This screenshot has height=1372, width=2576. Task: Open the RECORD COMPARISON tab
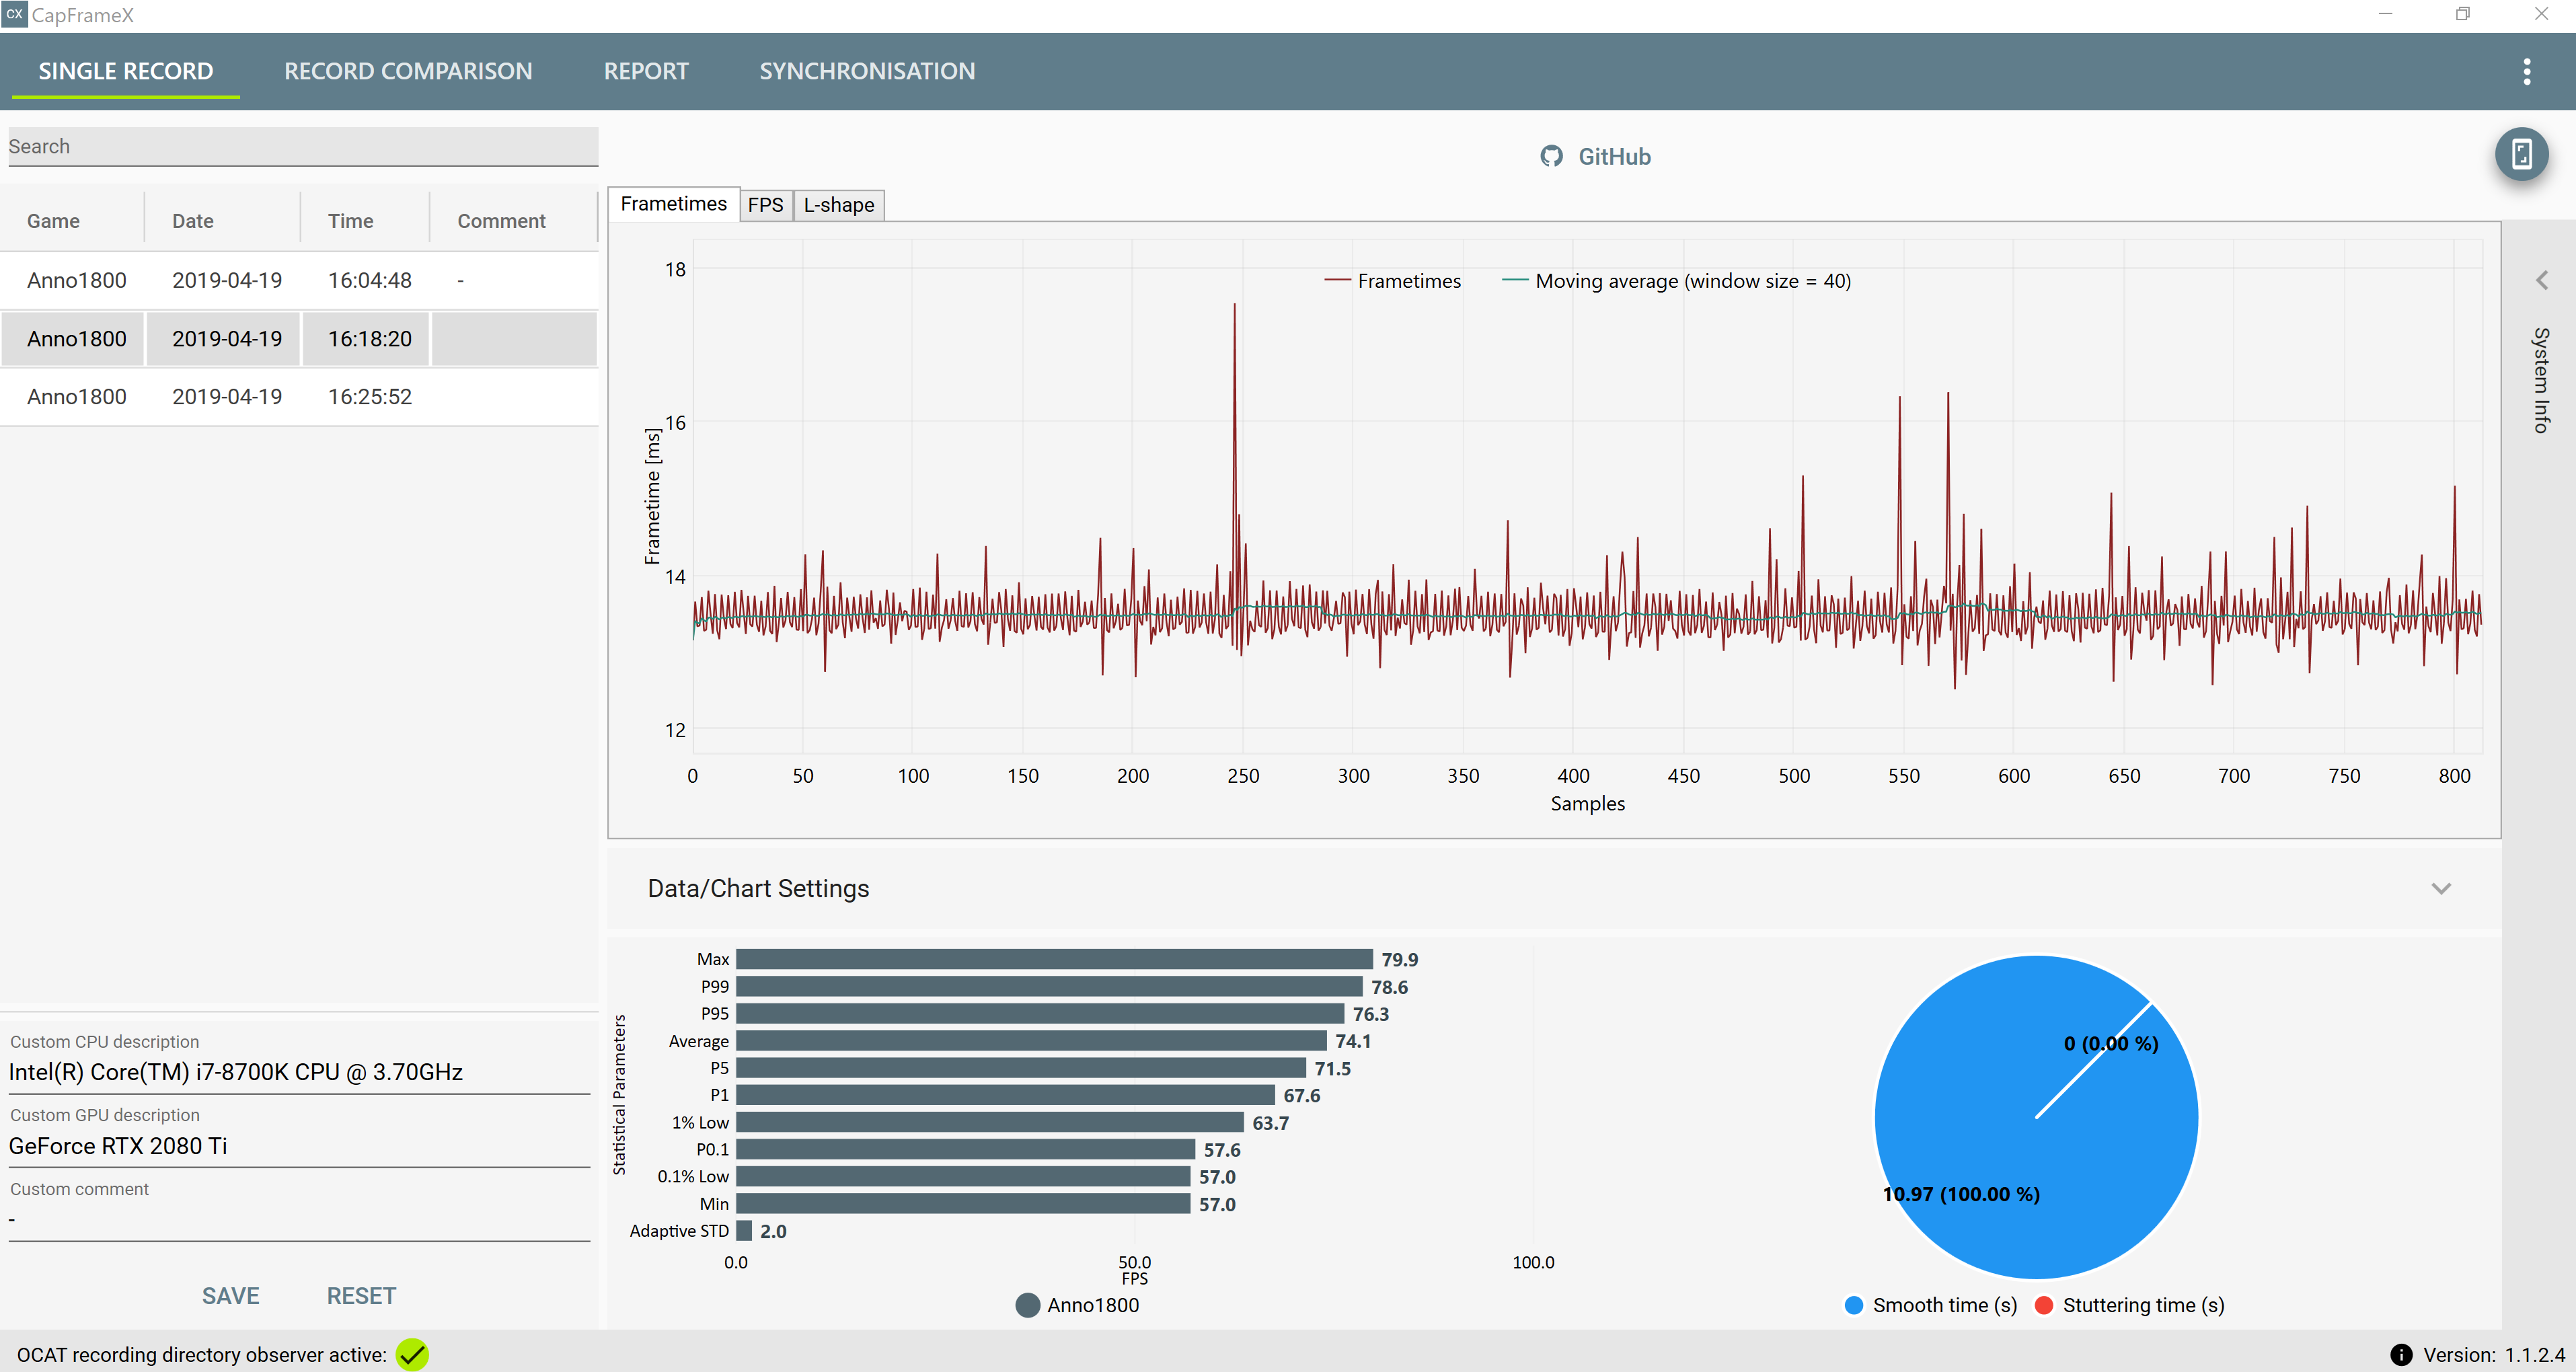[408, 71]
